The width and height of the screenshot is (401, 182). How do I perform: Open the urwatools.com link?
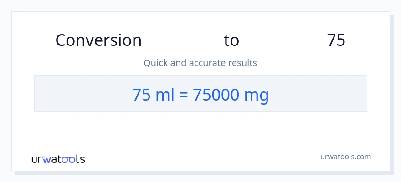345,157
